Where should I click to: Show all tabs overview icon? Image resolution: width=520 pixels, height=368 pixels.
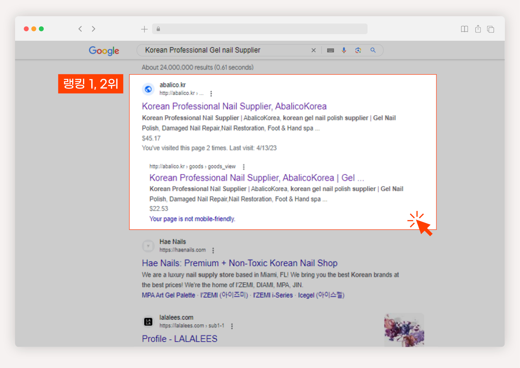pos(490,29)
